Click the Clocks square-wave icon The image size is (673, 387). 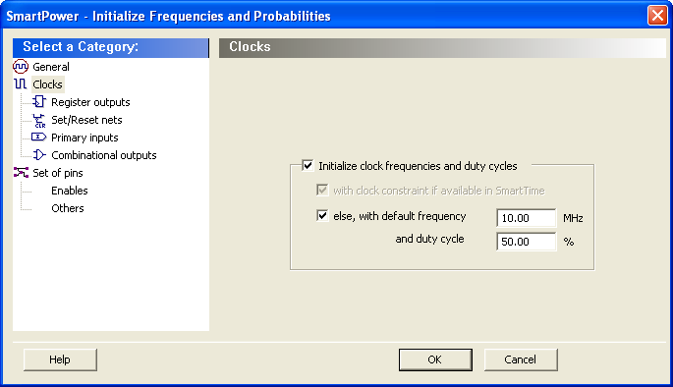21,84
